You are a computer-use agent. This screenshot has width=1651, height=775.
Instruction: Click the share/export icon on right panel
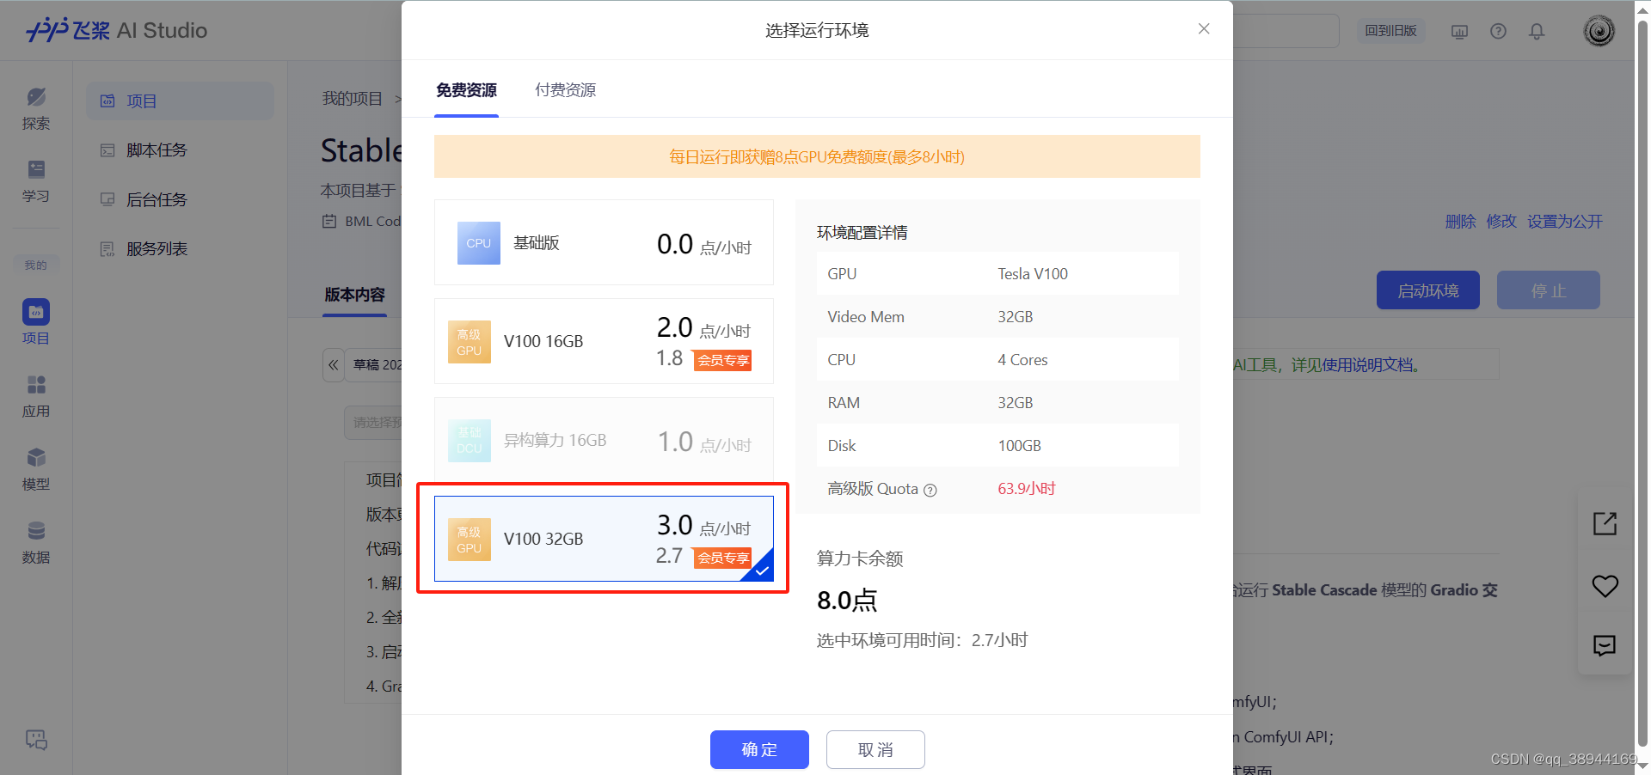click(x=1605, y=523)
